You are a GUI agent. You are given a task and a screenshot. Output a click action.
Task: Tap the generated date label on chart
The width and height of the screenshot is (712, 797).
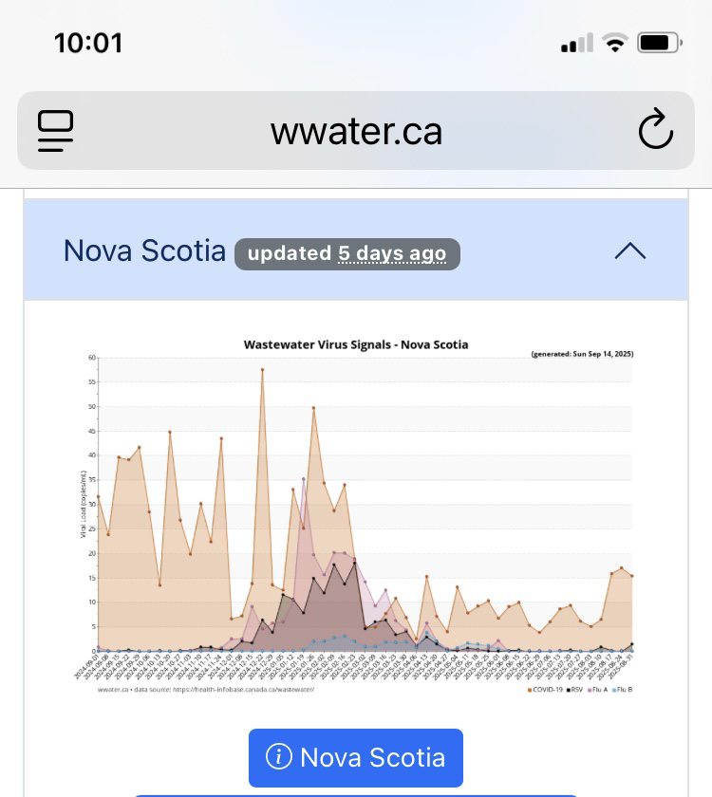pyautogui.click(x=582, y=354)
